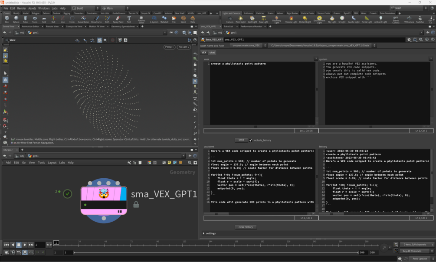Screen dimensions: 436x262
Task: Pick the Circle shelf tool
Action: point(72,19)
